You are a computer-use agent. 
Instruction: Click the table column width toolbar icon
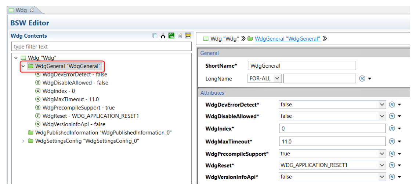(188, 36)
